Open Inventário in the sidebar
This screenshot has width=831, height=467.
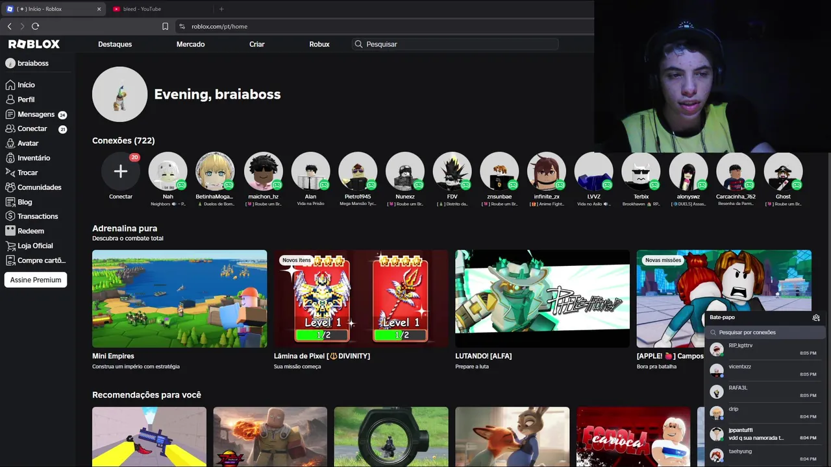pyautogui.click(x=28, y=158)
